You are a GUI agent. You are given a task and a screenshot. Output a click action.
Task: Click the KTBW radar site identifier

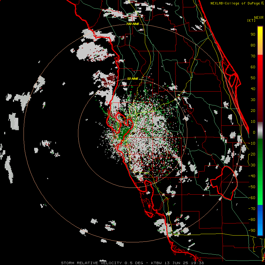tap(157, 263)
